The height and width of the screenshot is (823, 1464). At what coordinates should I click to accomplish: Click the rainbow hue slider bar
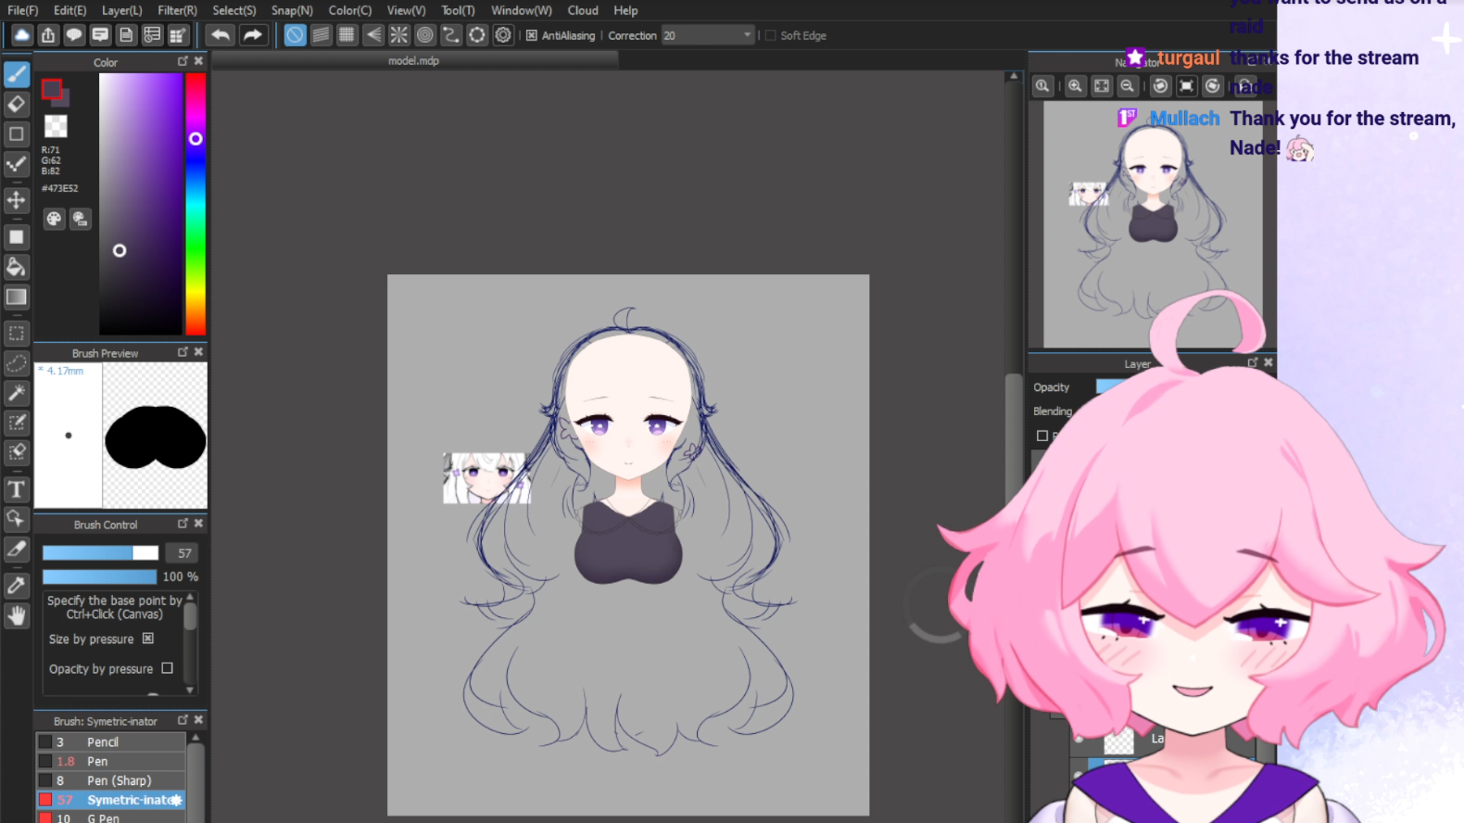coord(196,204)
